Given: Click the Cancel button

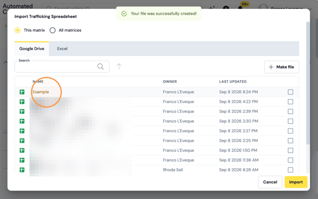Looking at the screenshot, I should pyautogui.click(x=270, y=182).
